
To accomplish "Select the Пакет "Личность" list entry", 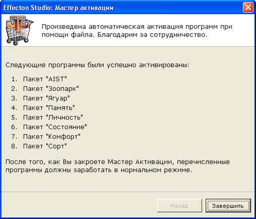I will click(x=53, y=118).
